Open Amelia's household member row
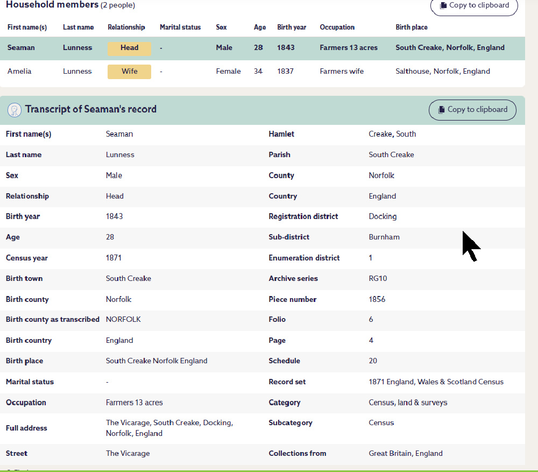The image size is (538, 472). [19, 72]
